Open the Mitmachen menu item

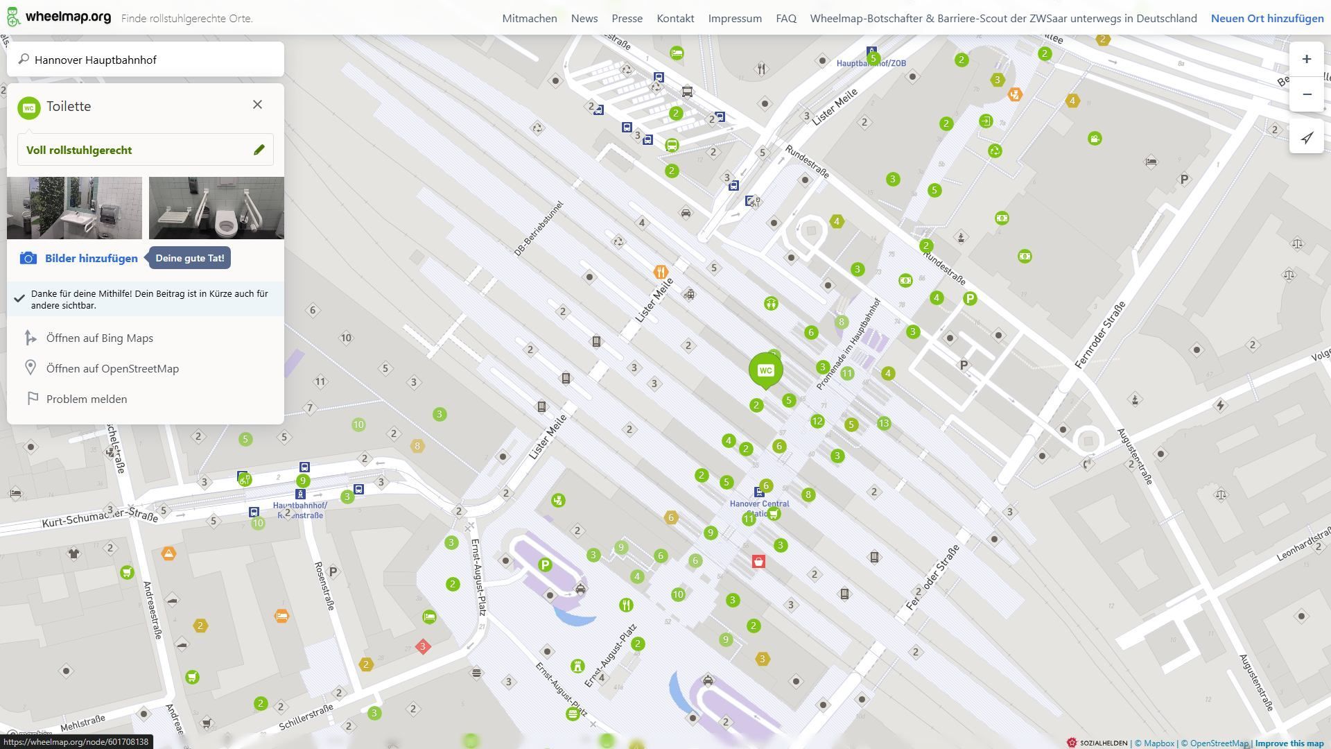click(x=529, y=19)
